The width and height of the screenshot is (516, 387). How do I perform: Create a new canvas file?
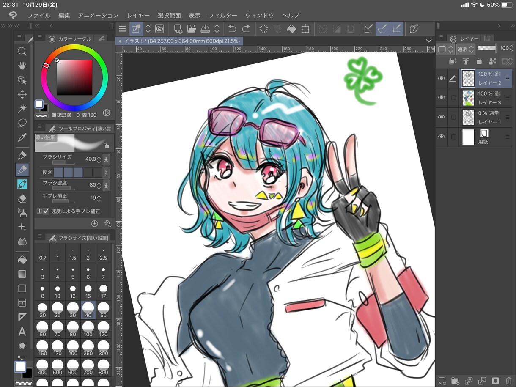(x=178, y=29)
